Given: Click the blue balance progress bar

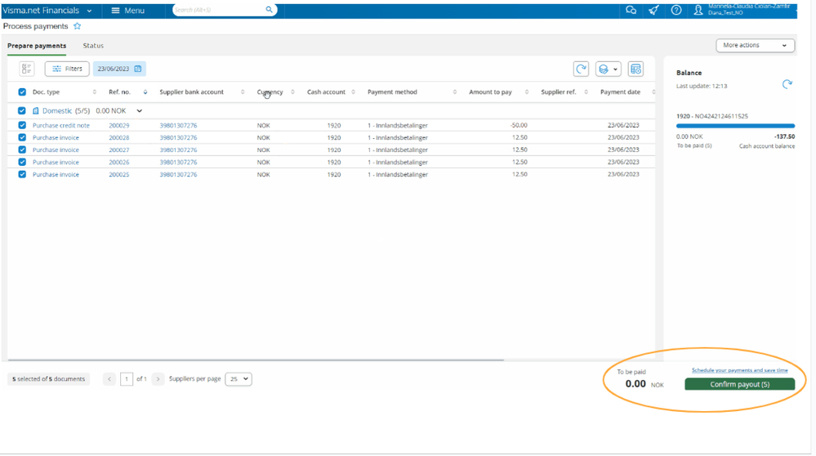Looking at the screenshot, I should [x=735, y=126].
